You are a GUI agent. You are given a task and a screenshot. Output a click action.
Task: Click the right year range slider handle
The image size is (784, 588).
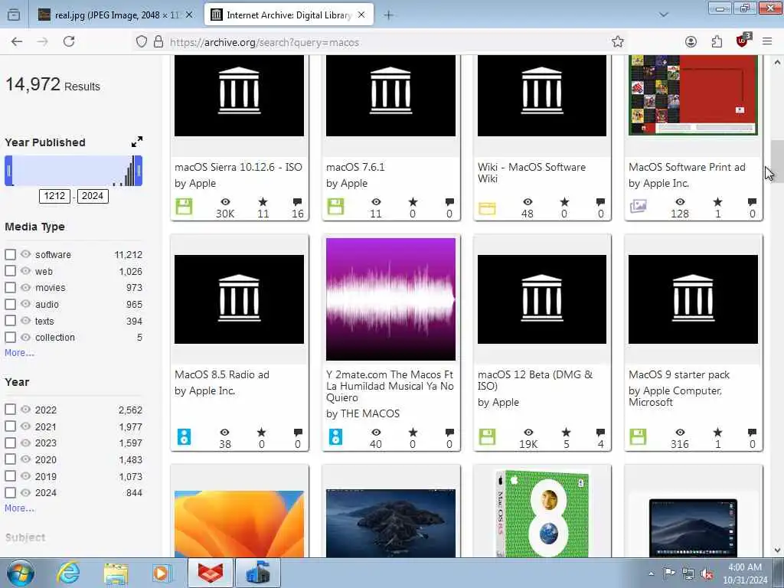139,171
